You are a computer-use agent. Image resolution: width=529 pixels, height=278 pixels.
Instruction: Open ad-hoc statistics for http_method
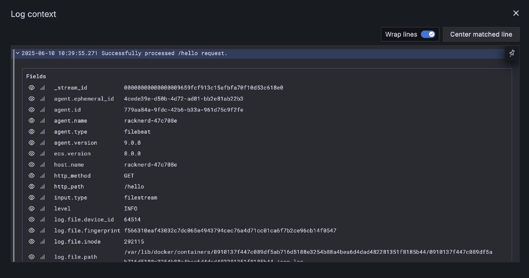coord(42,176)
